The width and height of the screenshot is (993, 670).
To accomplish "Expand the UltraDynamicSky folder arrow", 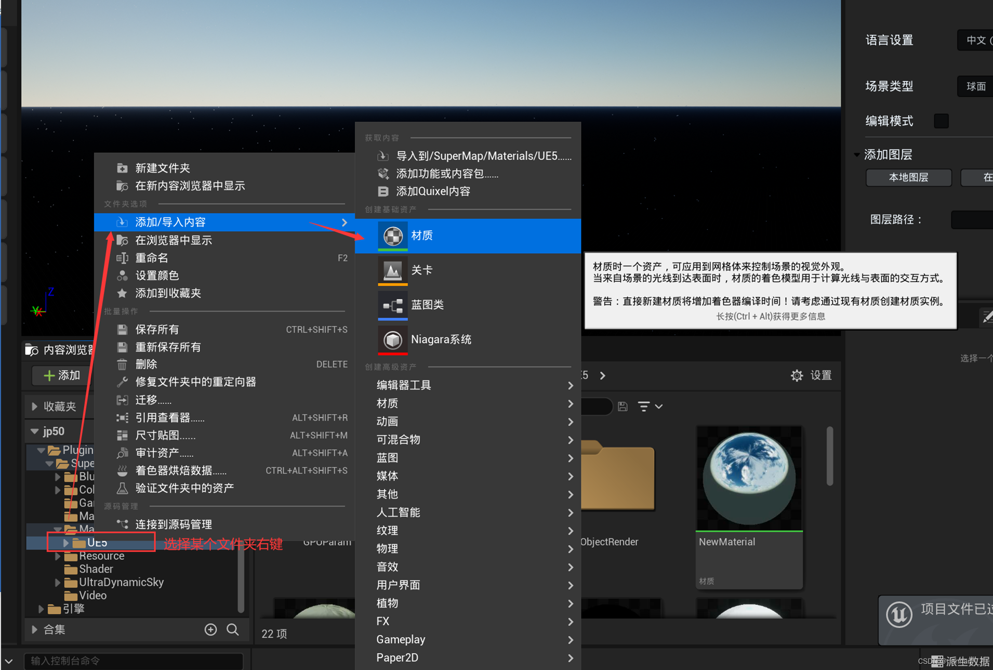I will [58, 583].
